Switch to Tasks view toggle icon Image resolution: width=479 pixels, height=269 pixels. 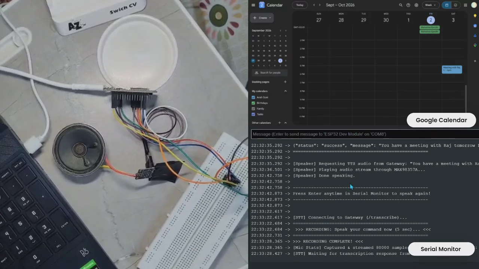pyautogui.click(x=455, y=5)
